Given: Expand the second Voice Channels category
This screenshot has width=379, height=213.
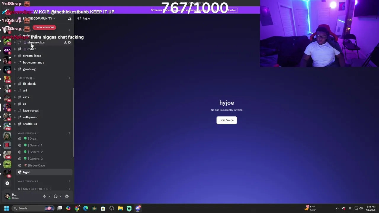Looking at the screenshot, I should coord(28,181).
